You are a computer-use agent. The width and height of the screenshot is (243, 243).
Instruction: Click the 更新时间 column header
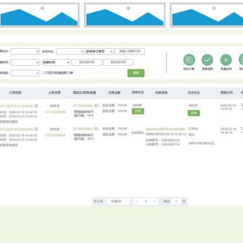[227, 92]
